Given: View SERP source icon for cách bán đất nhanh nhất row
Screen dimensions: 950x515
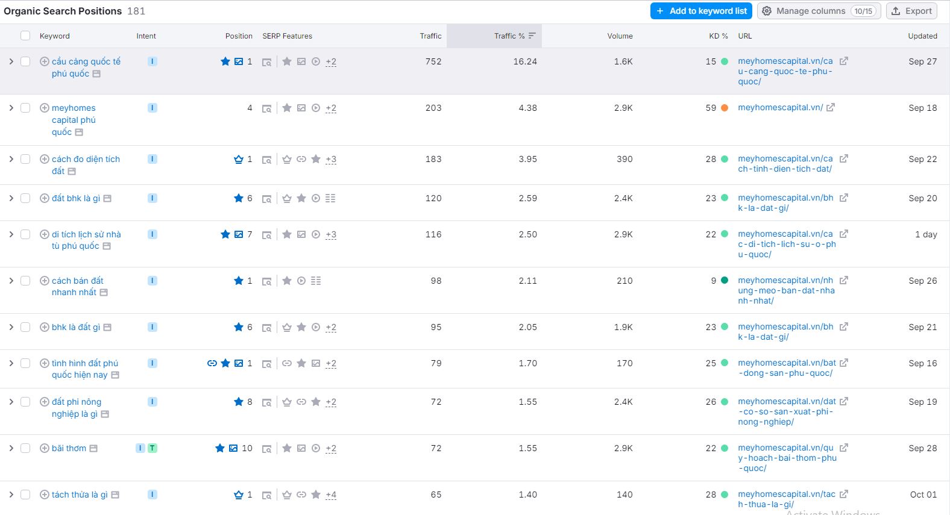Looking at the screenshot, I should pos(267,281).
